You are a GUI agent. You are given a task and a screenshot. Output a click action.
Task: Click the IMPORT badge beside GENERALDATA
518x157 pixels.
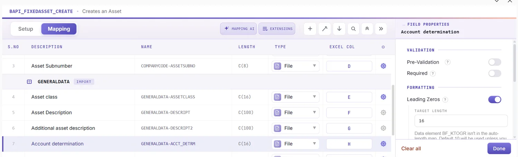coord(84,82)
